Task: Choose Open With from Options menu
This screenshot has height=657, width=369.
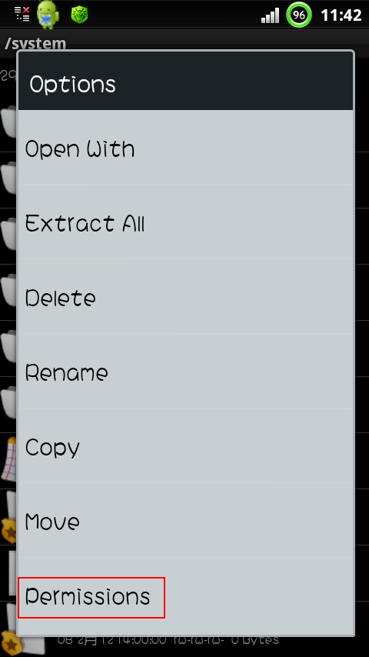Action: [x=185, y=147]
